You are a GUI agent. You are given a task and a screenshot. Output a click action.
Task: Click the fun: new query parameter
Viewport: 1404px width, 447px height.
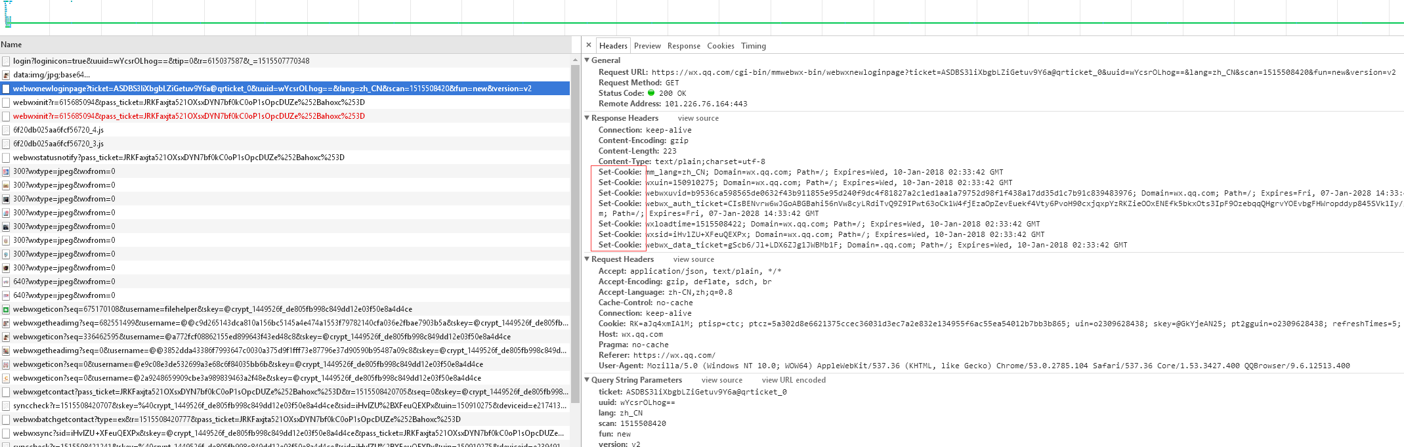[x=614, y=434]
